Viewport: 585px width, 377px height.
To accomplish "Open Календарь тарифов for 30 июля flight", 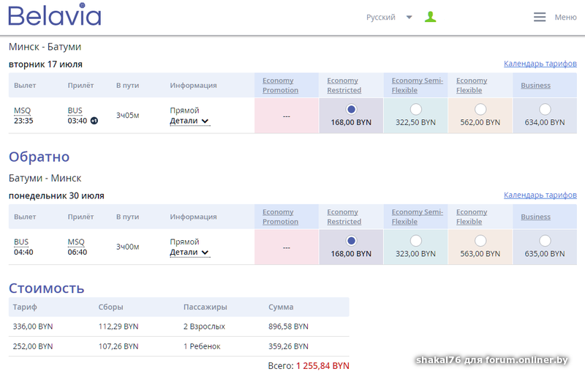I will click(540, 195).
